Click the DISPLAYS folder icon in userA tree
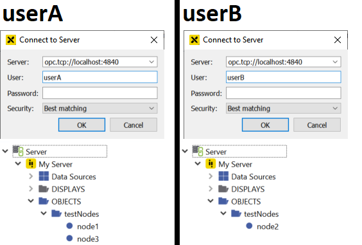 click(44, 189)
